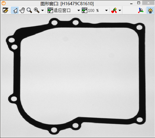
Task: Click the image size icon beside 100 %
Action: tap(85, 10)
